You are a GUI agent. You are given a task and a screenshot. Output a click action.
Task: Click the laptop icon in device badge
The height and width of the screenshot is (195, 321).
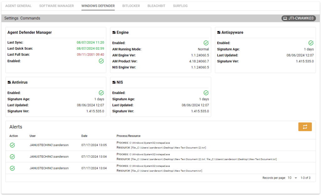(x=285, y=18)
